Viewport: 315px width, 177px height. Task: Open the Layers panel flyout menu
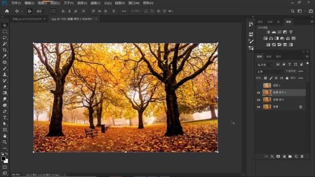(x=307, y=57)
